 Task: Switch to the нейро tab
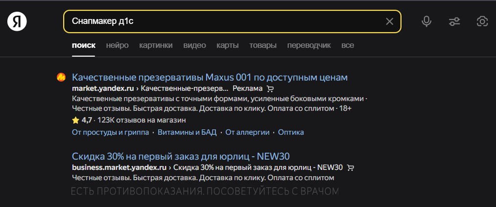(118, 45)
